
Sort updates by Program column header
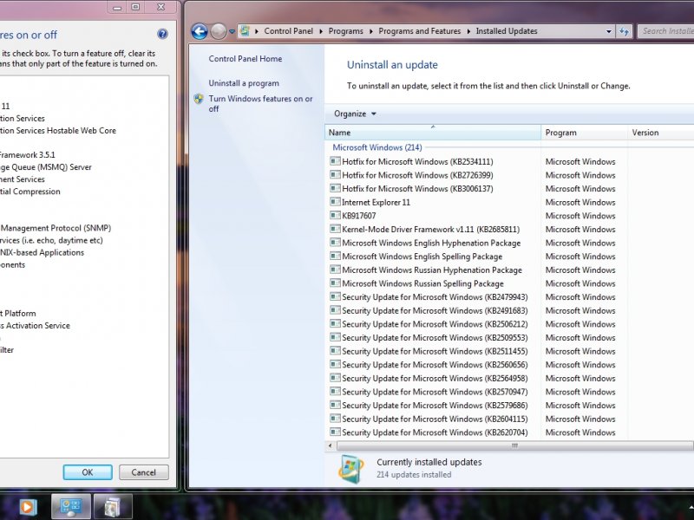click(x=584, y=133)
